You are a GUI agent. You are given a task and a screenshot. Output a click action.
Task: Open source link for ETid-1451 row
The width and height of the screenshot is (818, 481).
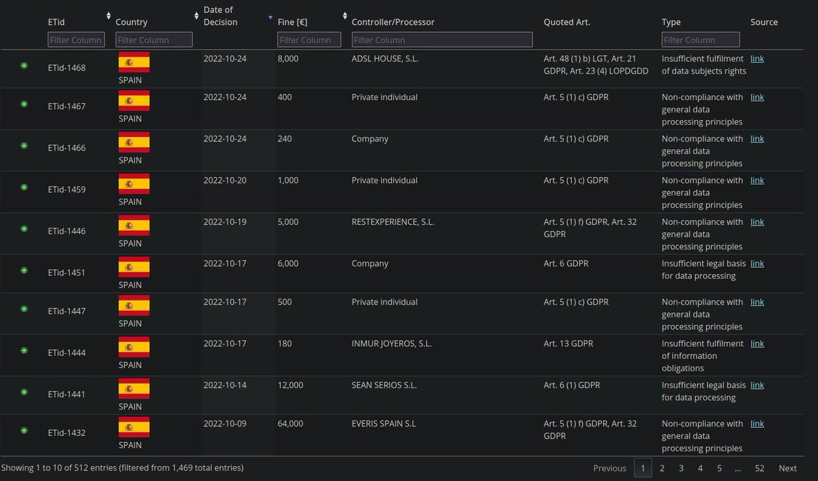coord(757,263)
